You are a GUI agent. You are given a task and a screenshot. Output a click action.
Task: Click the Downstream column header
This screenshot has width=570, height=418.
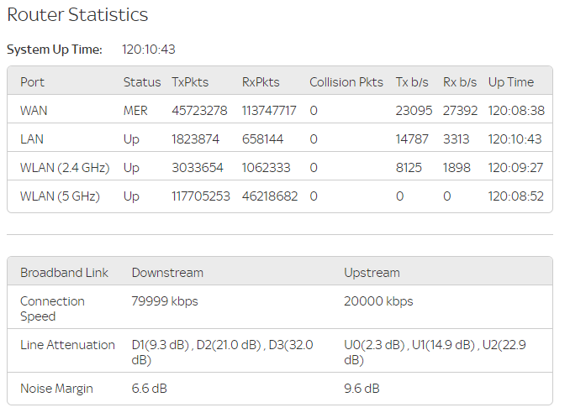pyautogui.click(x=167, y=273)
